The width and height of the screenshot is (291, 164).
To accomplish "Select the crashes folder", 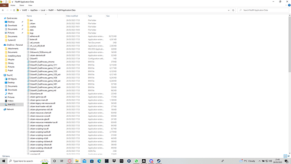I will click(x=33, y=27).
